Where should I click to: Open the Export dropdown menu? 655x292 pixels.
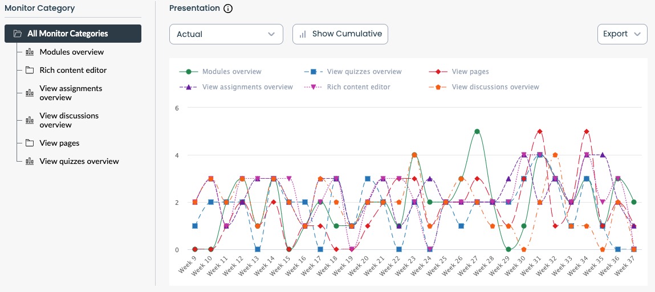622,34
